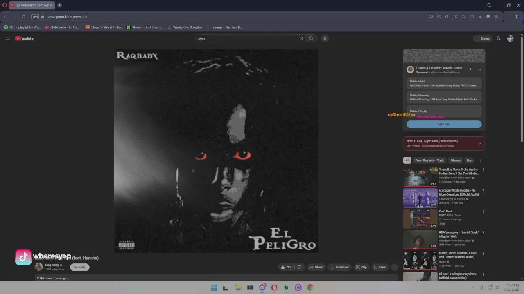Open options for Can't Past video
The width and height of the screenshot is (524, 294).
click(483, 212)
